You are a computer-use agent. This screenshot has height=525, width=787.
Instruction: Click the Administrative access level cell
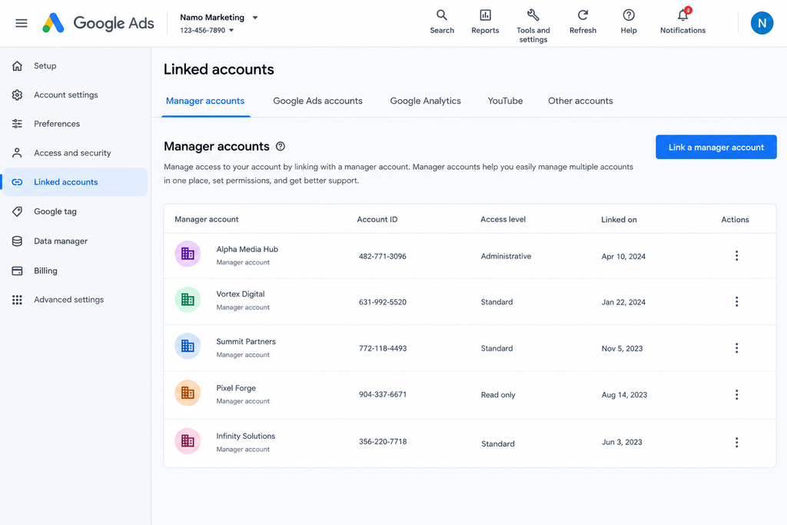click(506, 256)
